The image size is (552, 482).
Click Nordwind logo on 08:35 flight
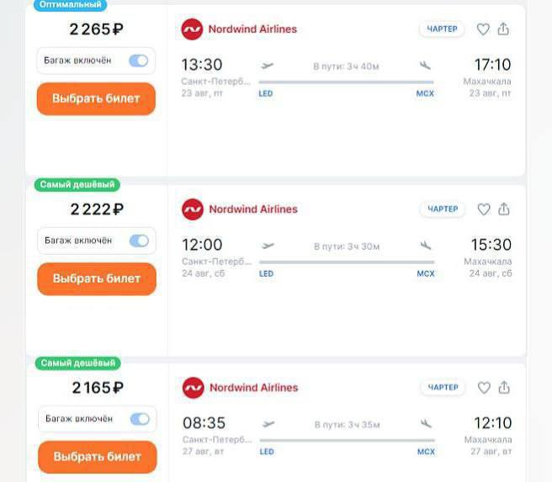point(194,388)
